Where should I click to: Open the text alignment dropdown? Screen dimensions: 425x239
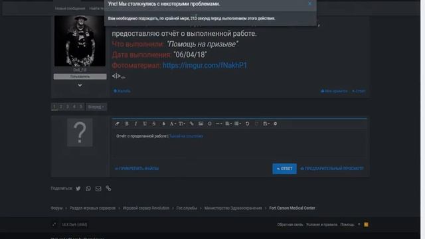coord(228,123)
